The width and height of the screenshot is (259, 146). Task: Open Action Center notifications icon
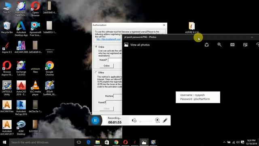click(x=242, y=142)
